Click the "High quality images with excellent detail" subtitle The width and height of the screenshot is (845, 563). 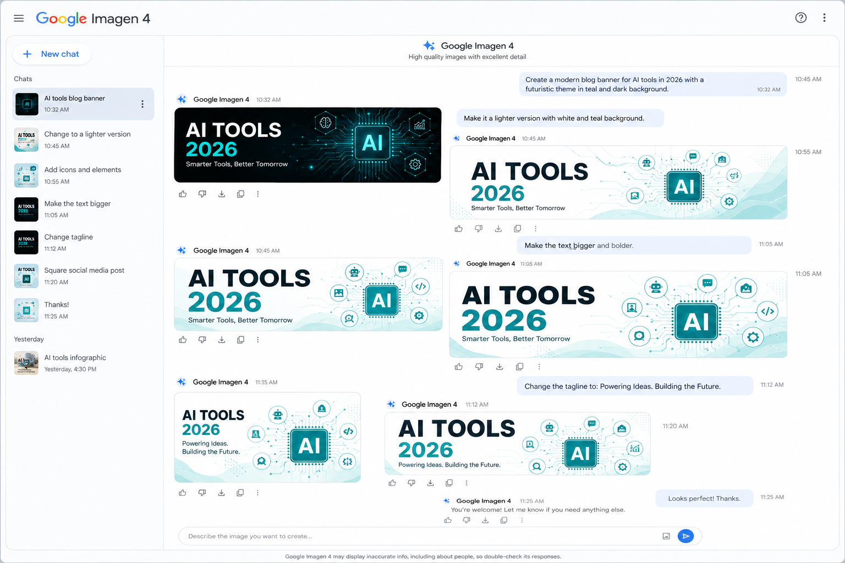pyautogui.click(x=467, y=57)
